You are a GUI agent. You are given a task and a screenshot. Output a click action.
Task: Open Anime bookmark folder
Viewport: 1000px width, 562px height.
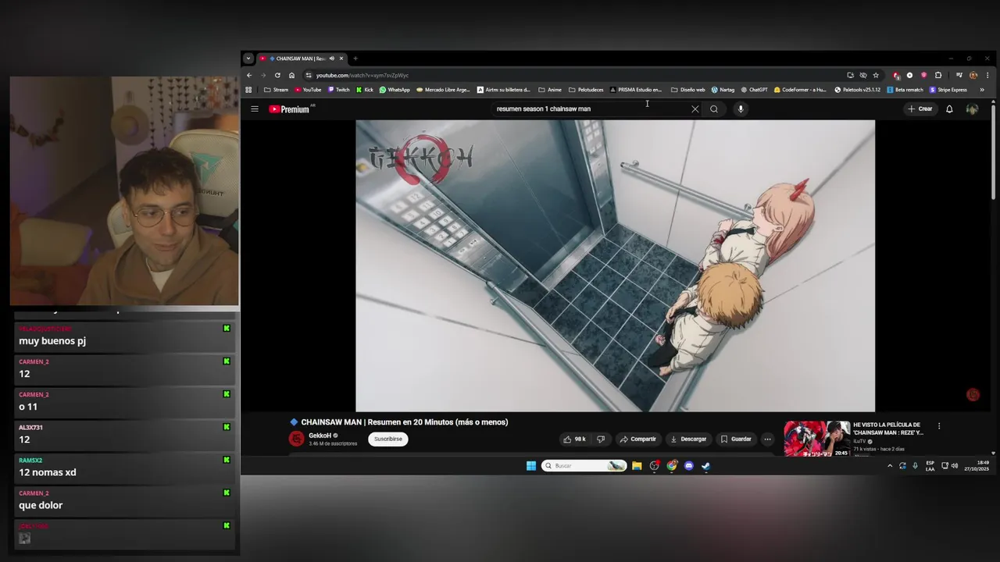550,90
